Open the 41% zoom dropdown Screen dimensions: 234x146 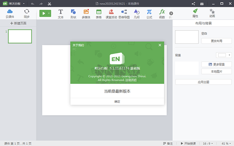pos(226,143)
